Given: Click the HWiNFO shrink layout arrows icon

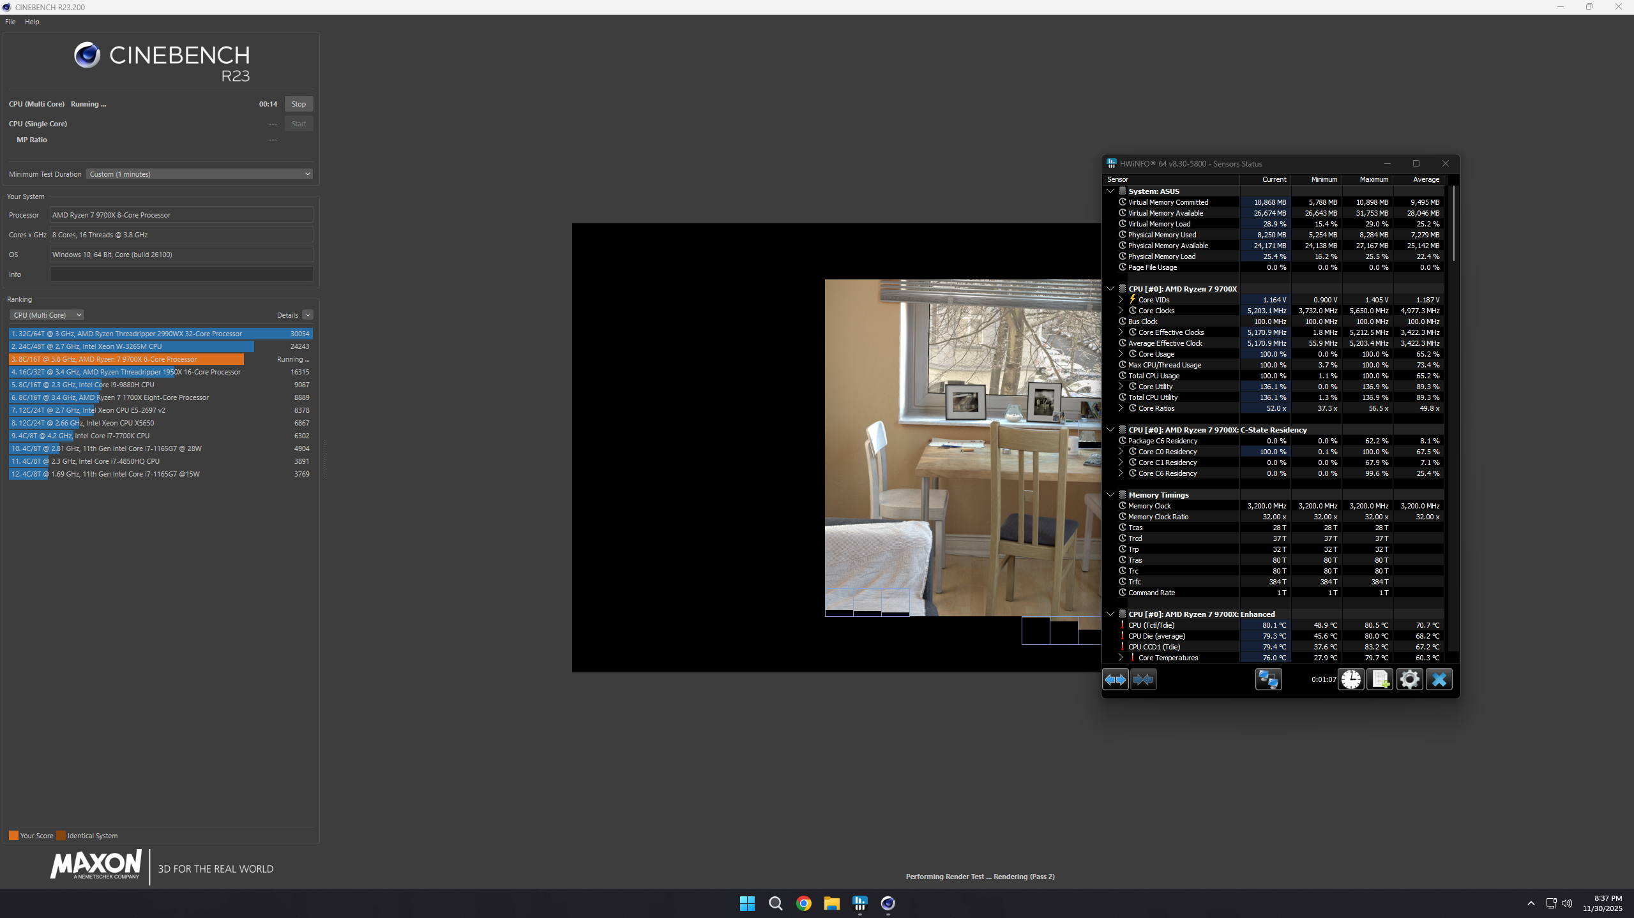Looking at the screenshot, I should (1143, 679).
